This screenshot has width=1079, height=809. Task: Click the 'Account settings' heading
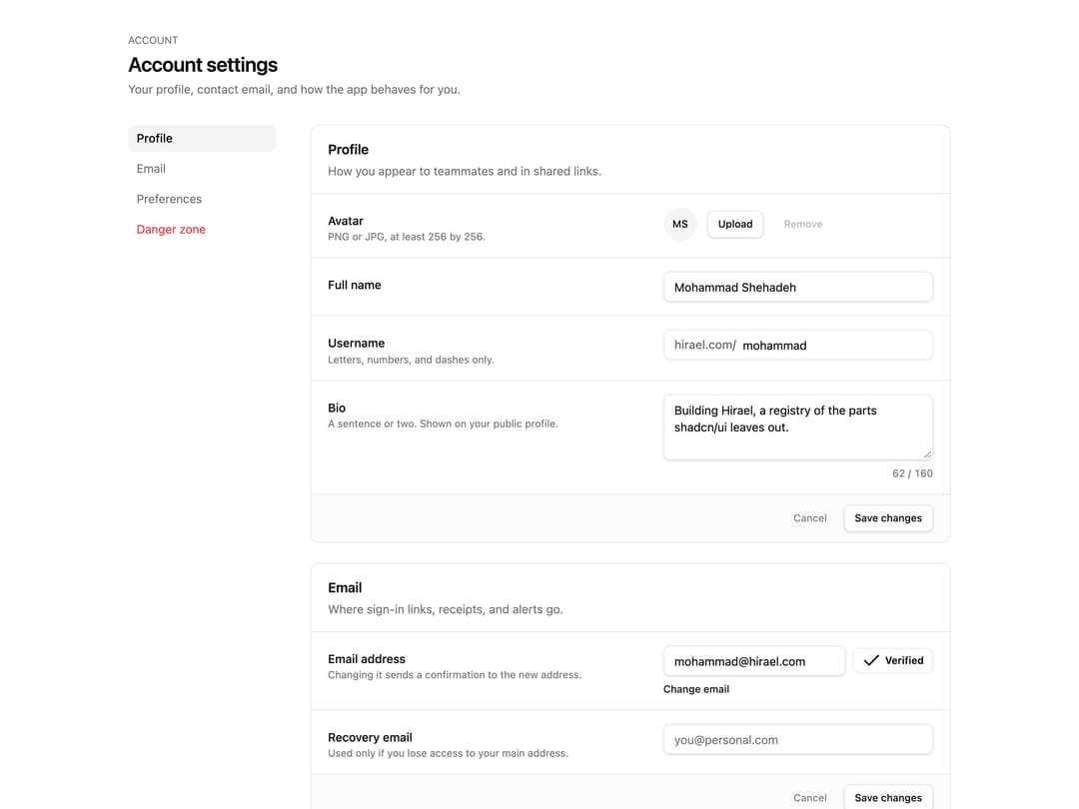[x=203, y=65]
